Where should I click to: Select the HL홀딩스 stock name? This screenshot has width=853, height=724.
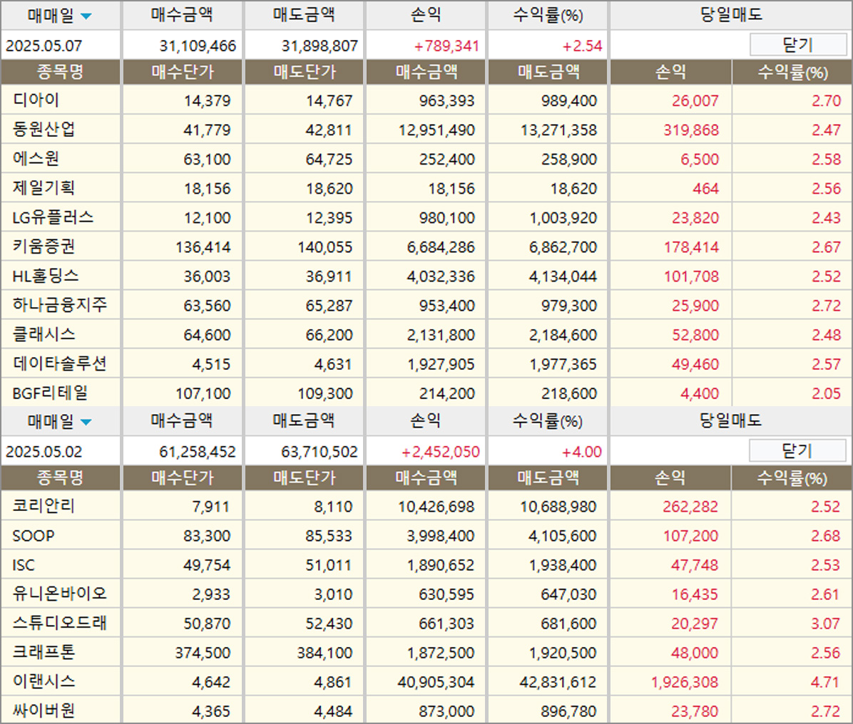pos(46,276)
